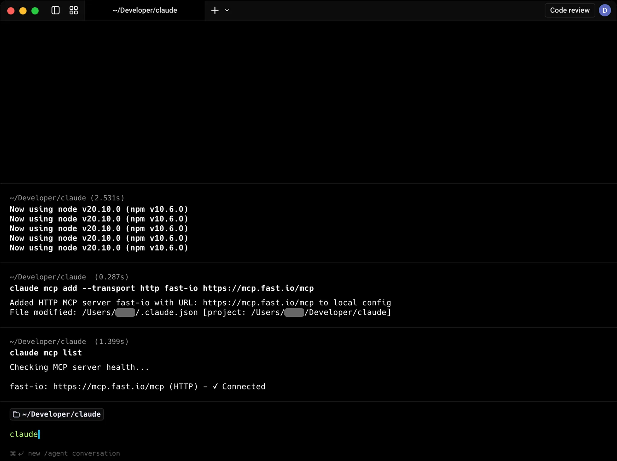Click the ~/Developer/claude directory chip
The height and width of the screenshot is (461, 617).
56,414
